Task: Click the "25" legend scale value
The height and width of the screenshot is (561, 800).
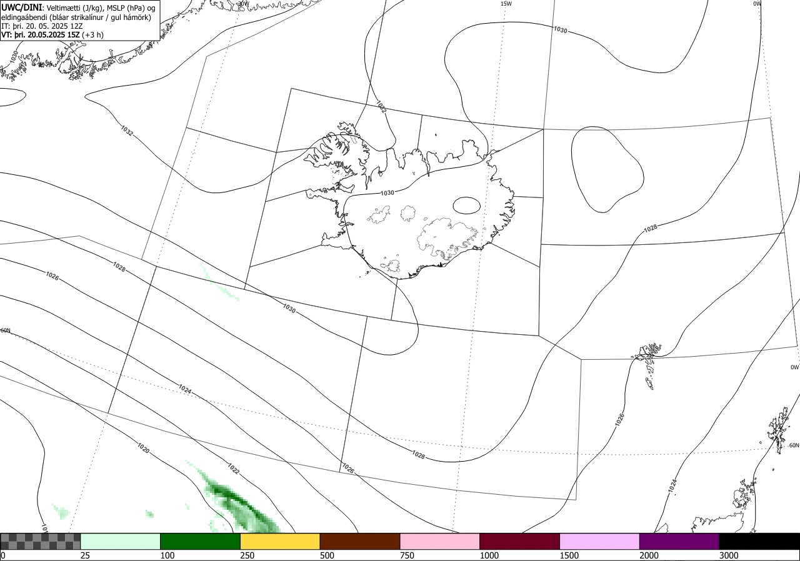Action: click(x=86, y=555)
